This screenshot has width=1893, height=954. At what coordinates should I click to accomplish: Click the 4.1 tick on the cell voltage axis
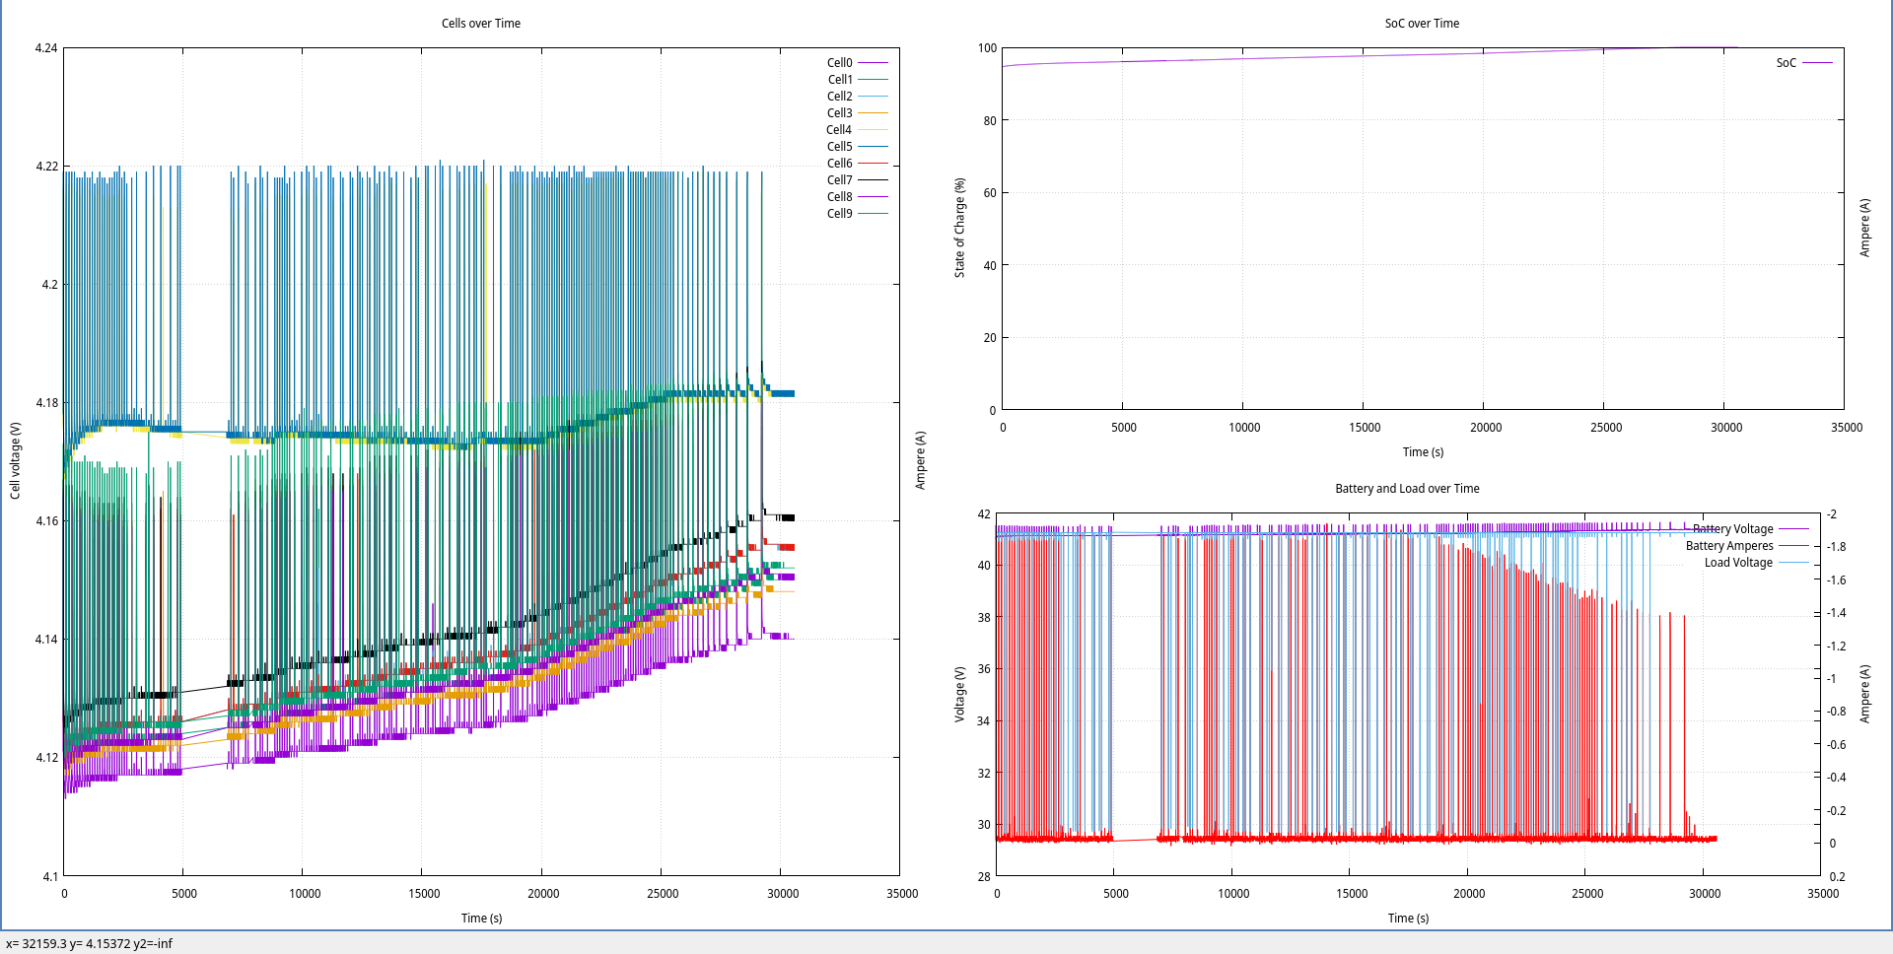[x=49, y=875]
